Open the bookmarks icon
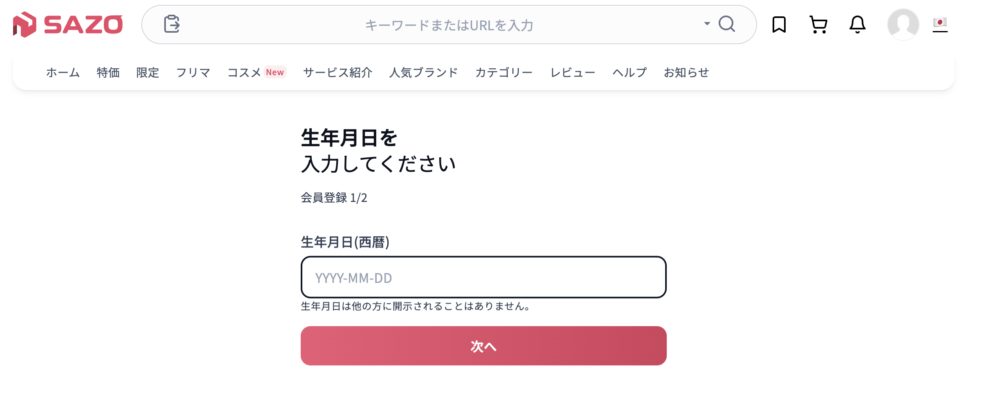The width and height of the screenshot is (983, 403). pyautogui.click(x=779, y=25)
